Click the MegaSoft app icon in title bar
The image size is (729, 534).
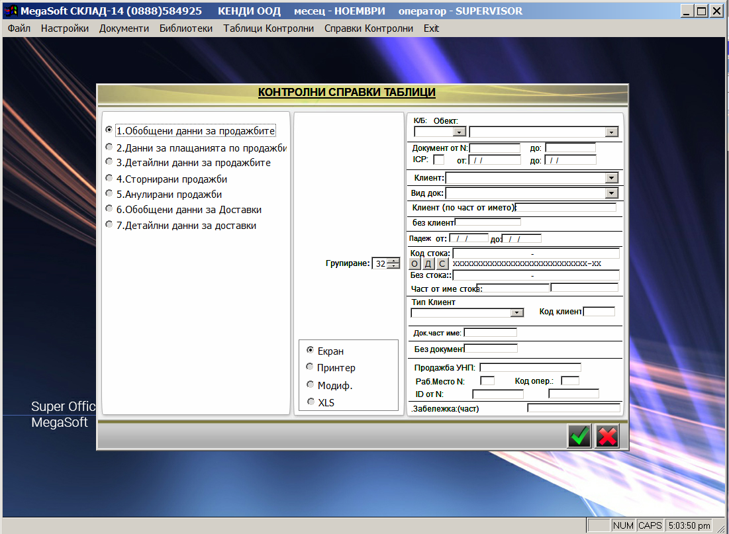(10, 11)
